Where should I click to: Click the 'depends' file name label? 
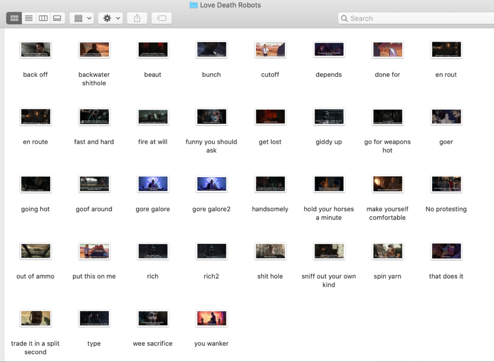coord(328,75)
